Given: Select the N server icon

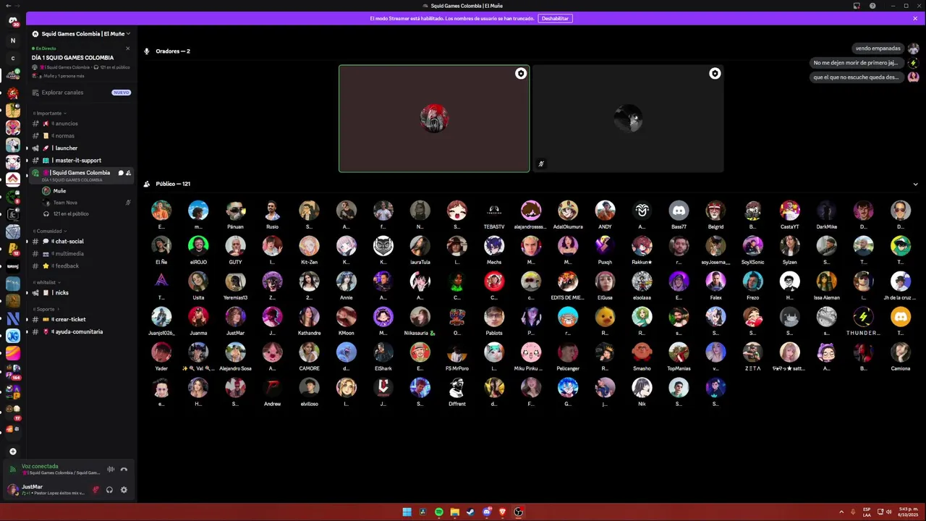Looking at the screenshot, I should click(12, 41).
